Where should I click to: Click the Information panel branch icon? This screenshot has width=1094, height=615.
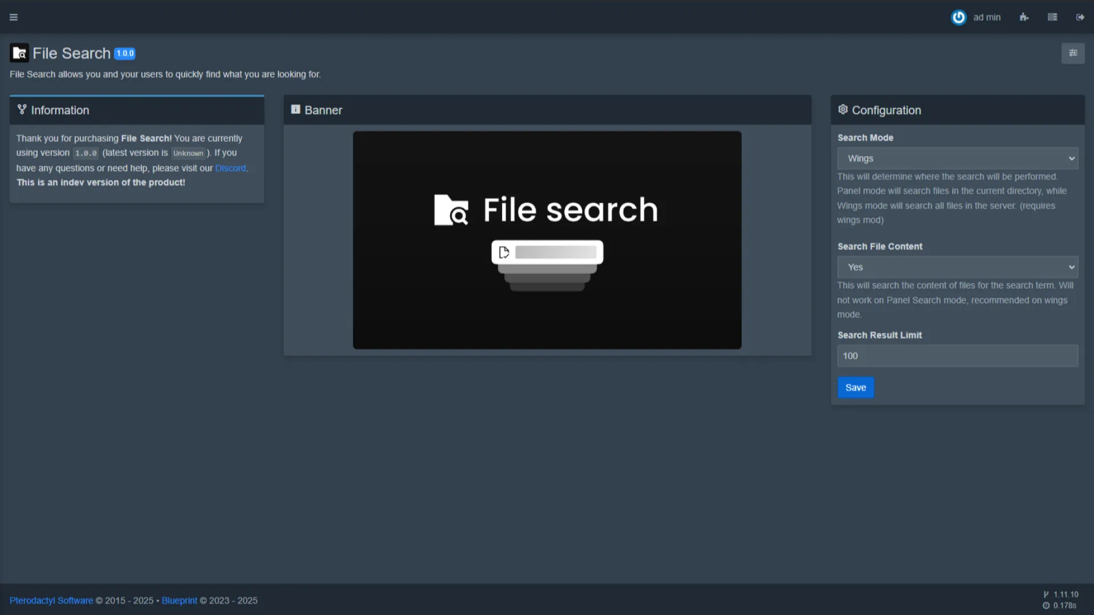pyautogui.click(x=22, y=109)
